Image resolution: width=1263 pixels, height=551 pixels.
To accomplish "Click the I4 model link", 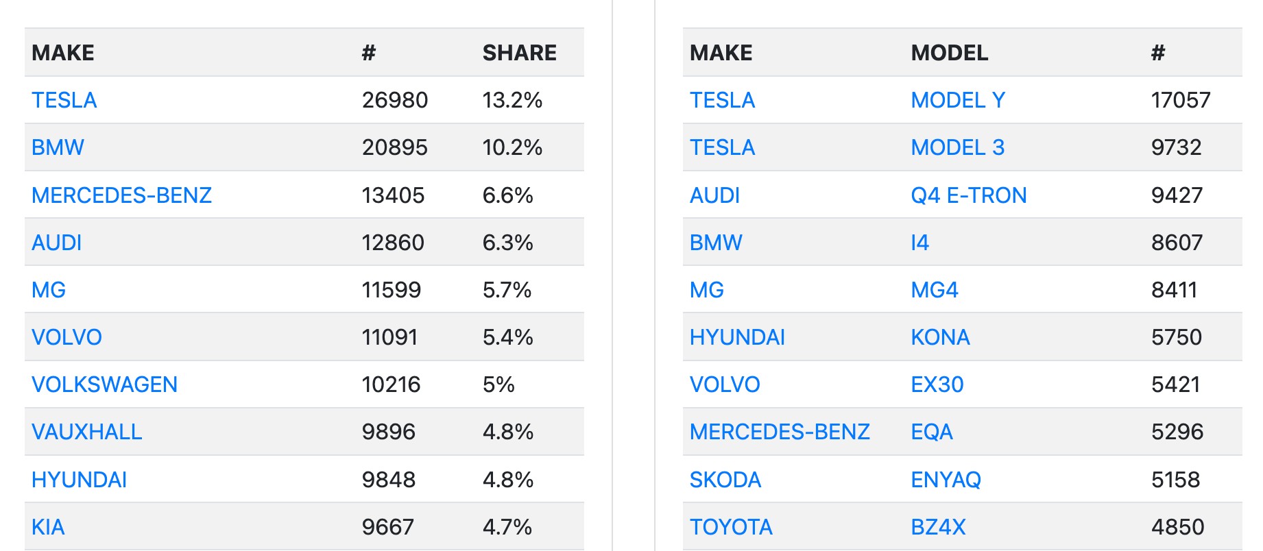I will coord(919,243).
